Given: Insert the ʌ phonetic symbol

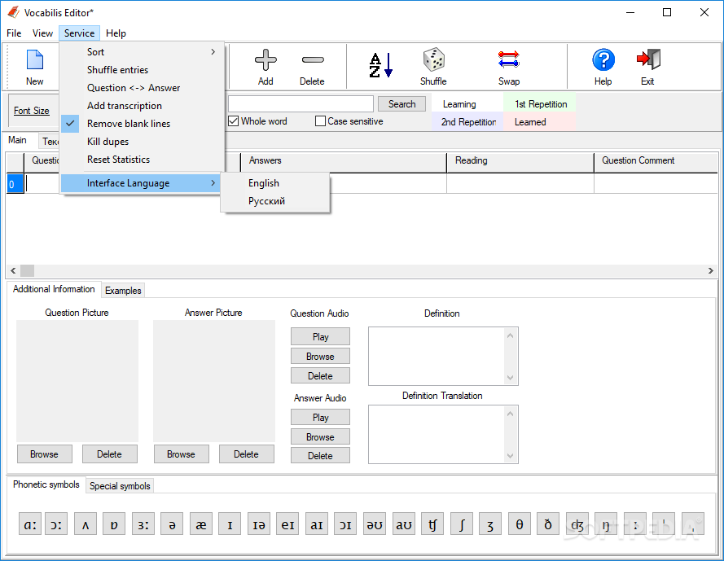Looking at the screenshot, I should 86,524.
